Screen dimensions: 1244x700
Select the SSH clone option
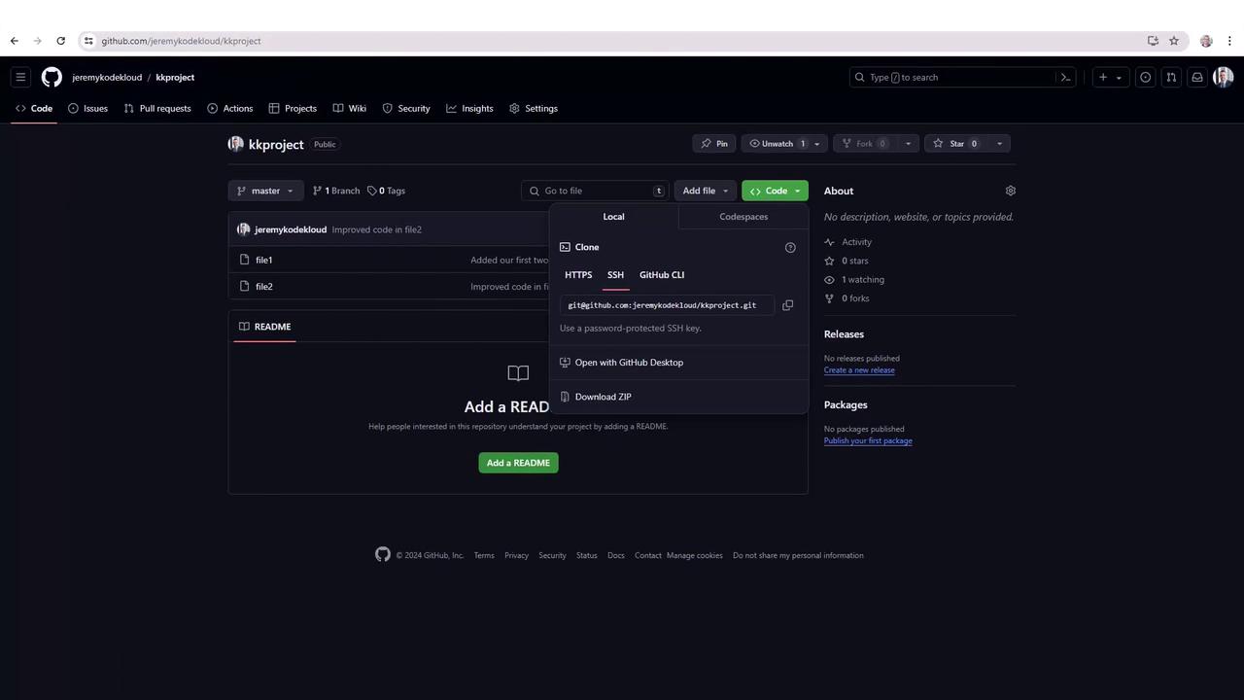click(x=615, y=275)
